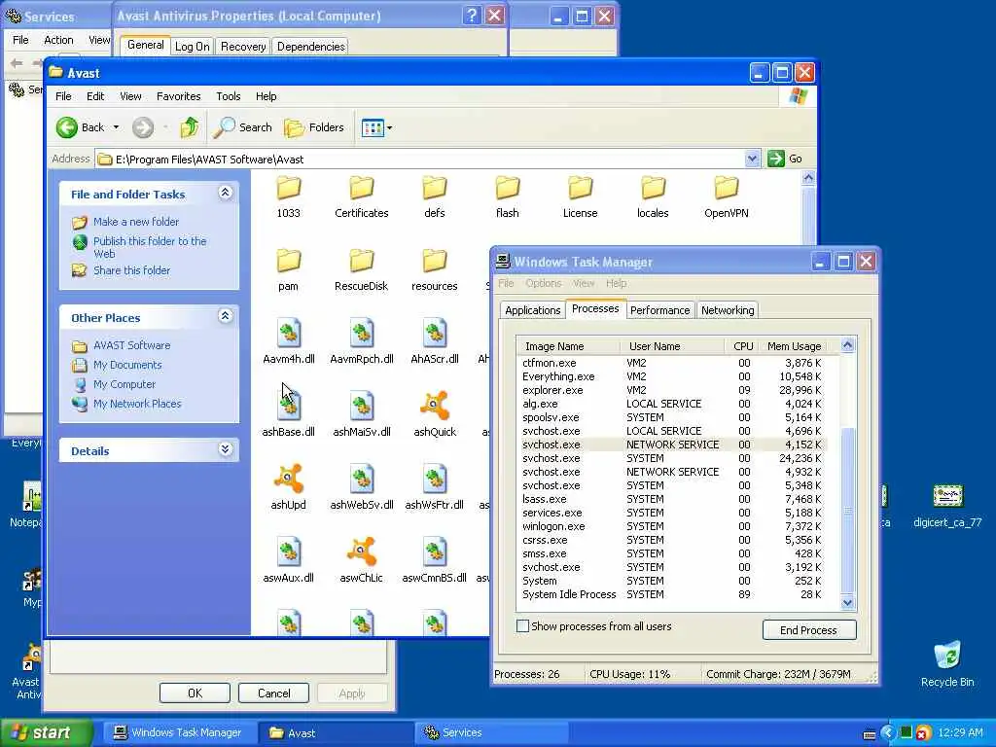Select the Everything.exe process row
Screen dimensions: 996x747
(673, 376)
